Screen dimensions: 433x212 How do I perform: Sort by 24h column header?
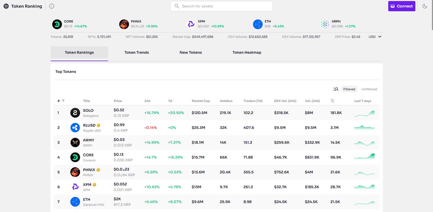[x=147, y=101]
